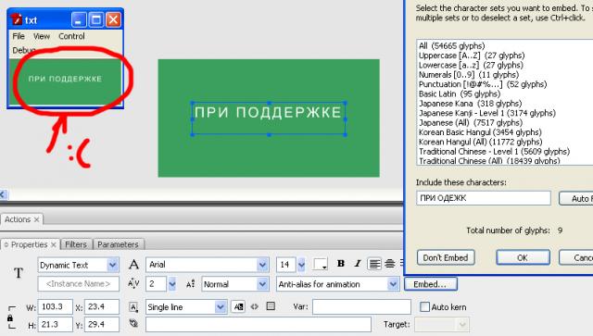
Task: Click the Auto Fill button
Action: coord(576,198)
